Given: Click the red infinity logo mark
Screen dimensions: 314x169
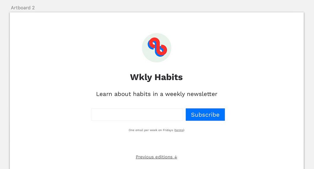Looking at the screenshot, I should point(157,47).
